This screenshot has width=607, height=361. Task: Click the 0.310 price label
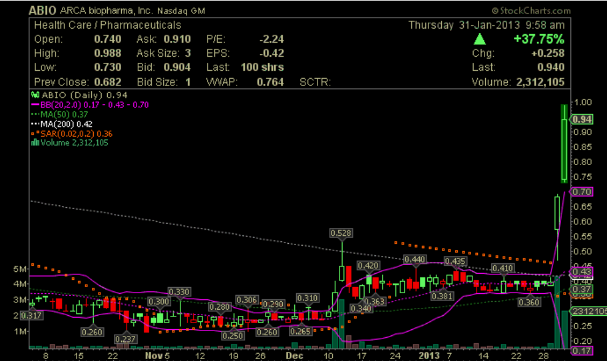pyautogui.click(x=308, y=298)
